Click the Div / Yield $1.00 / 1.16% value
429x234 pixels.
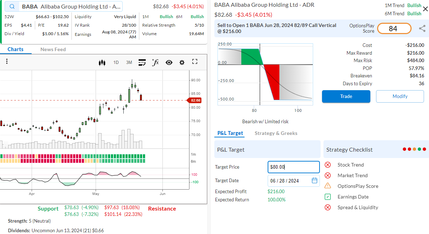(x=55, y=34)
